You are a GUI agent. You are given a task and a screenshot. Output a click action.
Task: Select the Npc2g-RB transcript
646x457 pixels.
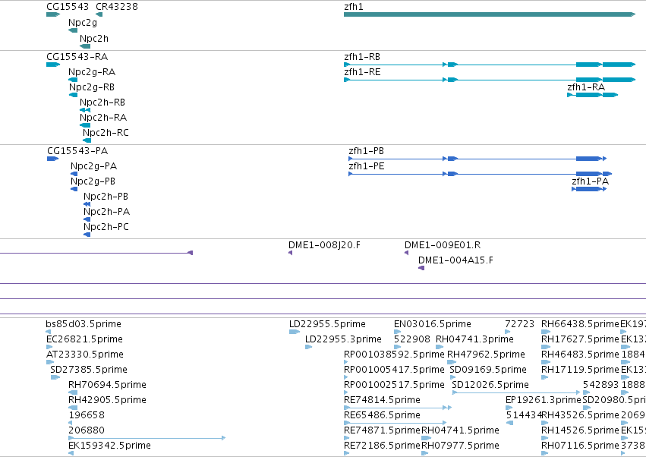(74, 95)
